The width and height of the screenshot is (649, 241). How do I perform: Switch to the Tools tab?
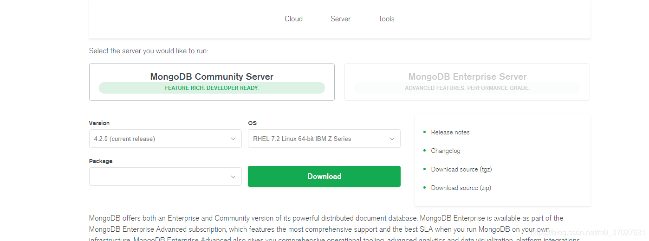click(x=386, y=19)
